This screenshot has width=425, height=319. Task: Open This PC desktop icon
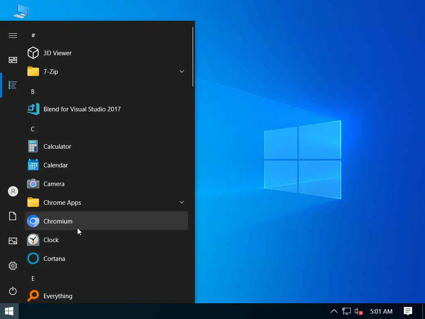[21, 11]
